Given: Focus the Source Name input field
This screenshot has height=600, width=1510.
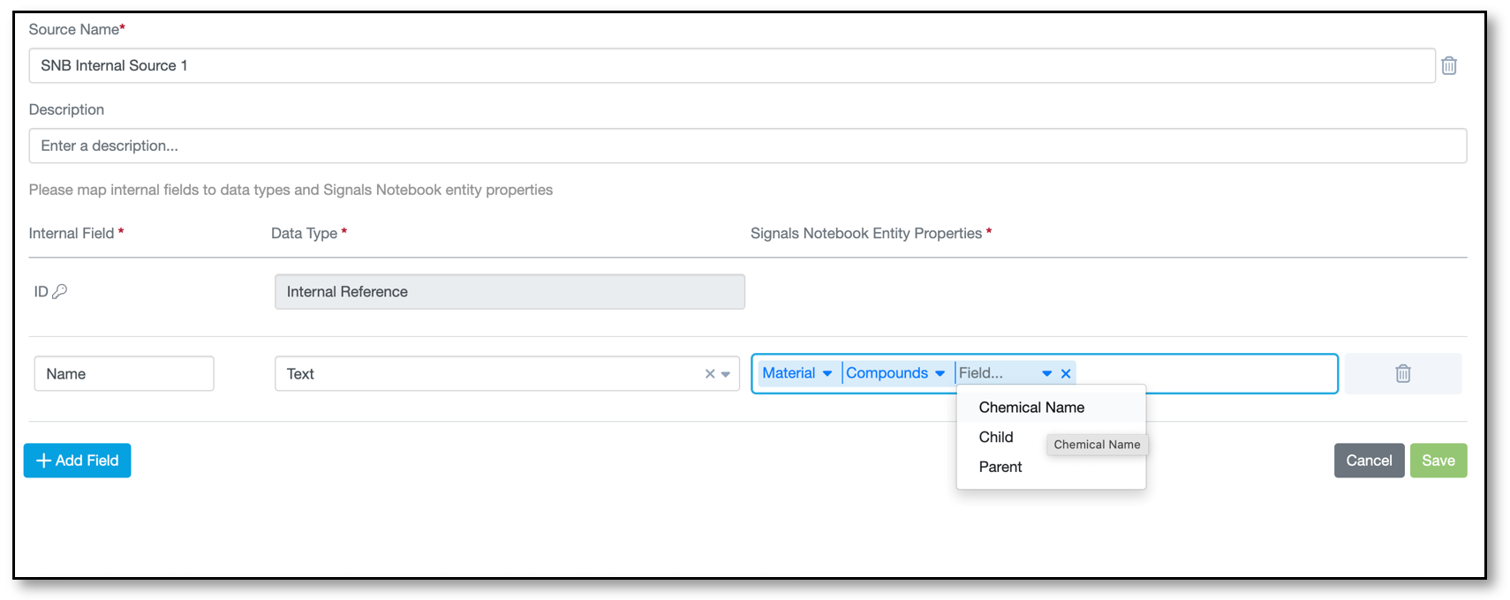Looking at the screenshot, I should click(732, 65).
